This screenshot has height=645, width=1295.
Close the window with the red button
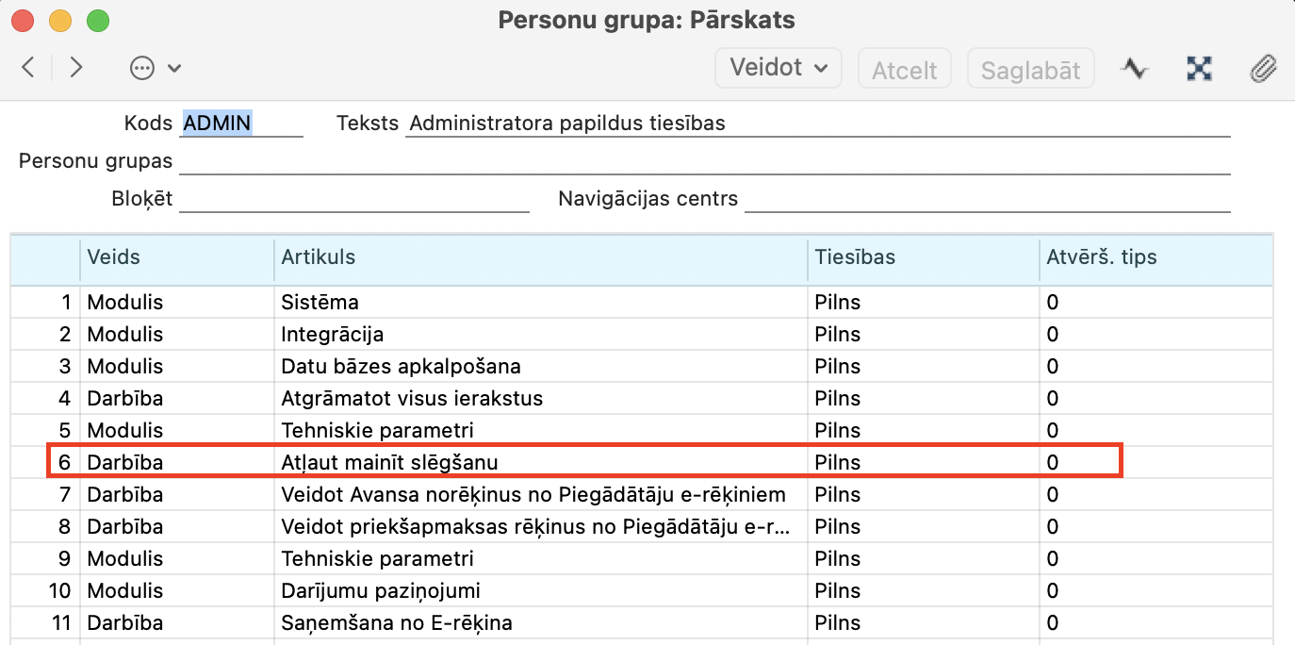pos(23,20)
